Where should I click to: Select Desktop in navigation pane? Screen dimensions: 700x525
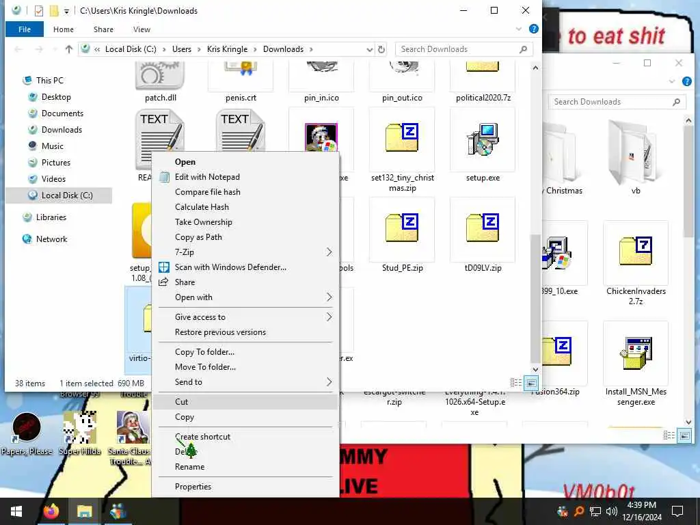click(x=56, y=97)
